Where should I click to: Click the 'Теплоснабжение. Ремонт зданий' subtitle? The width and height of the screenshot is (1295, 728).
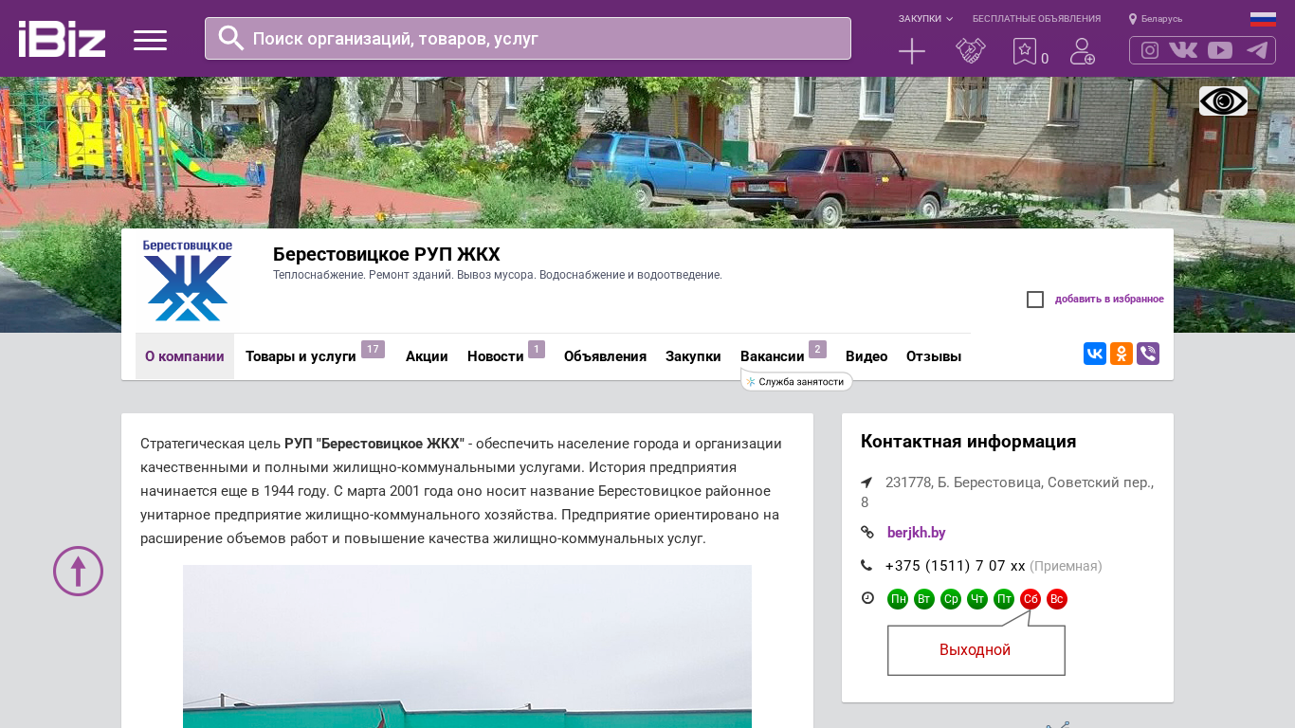click(498, 275)
